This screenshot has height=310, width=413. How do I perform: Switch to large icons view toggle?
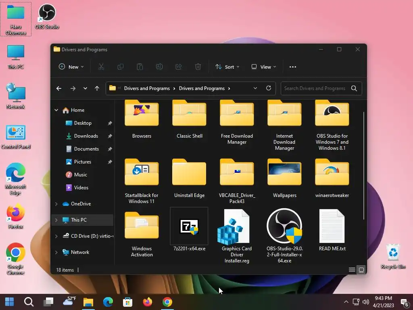(361, 269)
